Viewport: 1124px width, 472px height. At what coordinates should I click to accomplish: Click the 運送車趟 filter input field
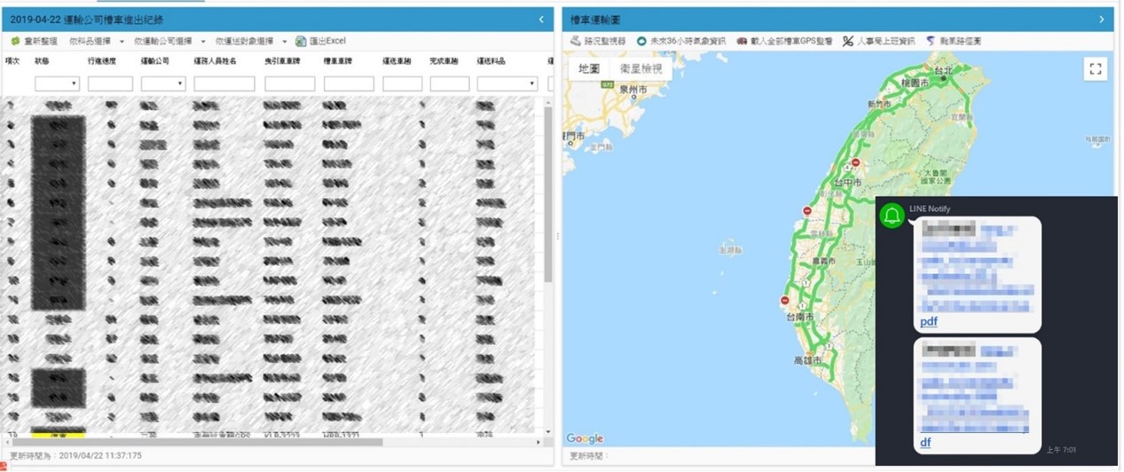point(402,84)
